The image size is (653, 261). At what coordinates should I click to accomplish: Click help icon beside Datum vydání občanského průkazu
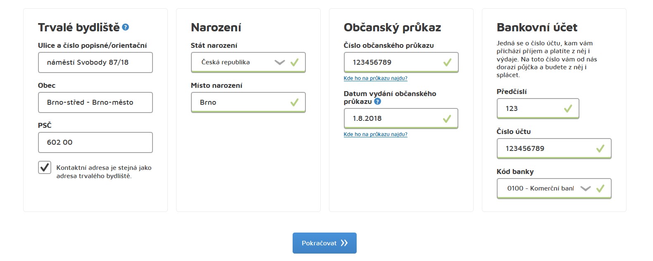(x=377, y=101)
